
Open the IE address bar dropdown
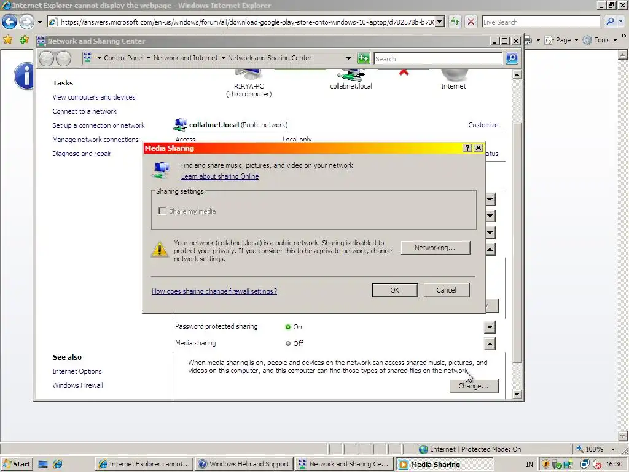(x=440, y=22)
